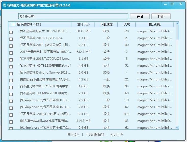Image resolution: width=187 pixels, height=142 pixels.
Task: Check the box for HDTS1280高清首发.mp4 row
Action: pos(11,67)
